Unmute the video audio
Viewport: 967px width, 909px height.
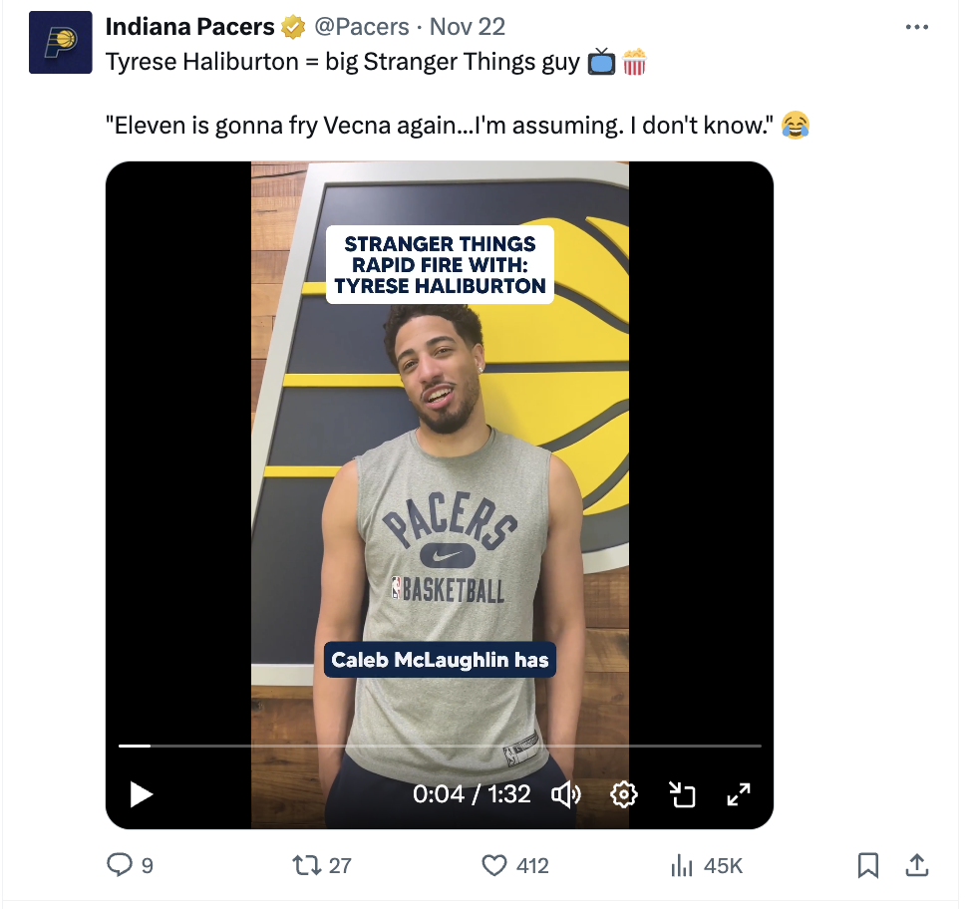coord(567,794)
